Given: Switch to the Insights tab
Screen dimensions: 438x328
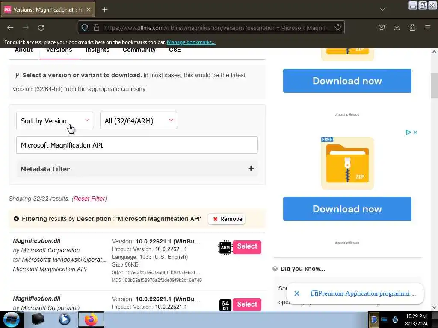Looking at the screenshot, I should [97, 50].
